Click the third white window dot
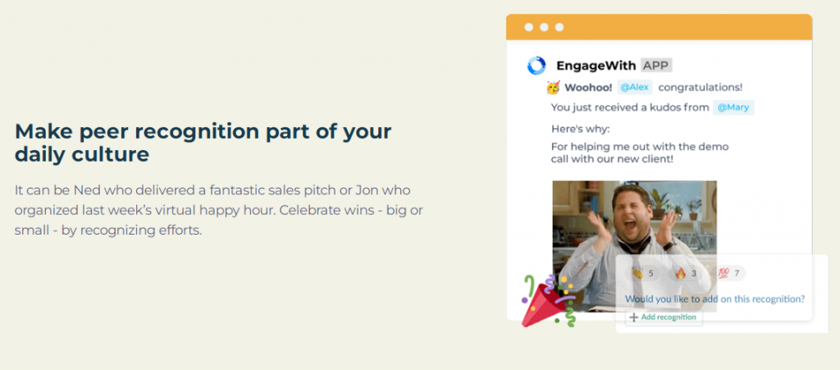Image resolution: width=840 pixels, height=370 pixels. pos(559,27)
